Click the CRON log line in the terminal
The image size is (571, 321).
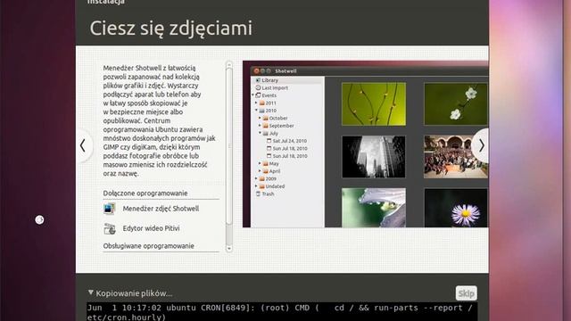click(279, 312)
